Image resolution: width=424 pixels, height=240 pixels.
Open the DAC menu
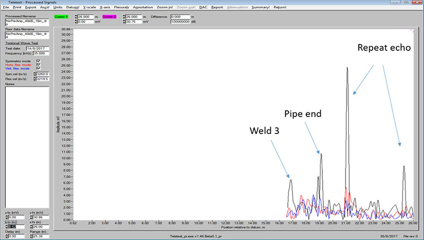[203, 7]
